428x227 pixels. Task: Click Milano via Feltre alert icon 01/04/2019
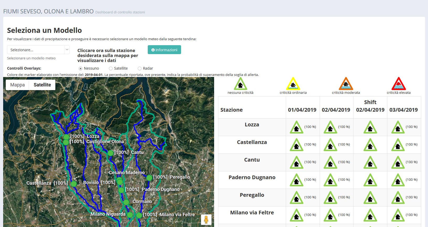297,215
